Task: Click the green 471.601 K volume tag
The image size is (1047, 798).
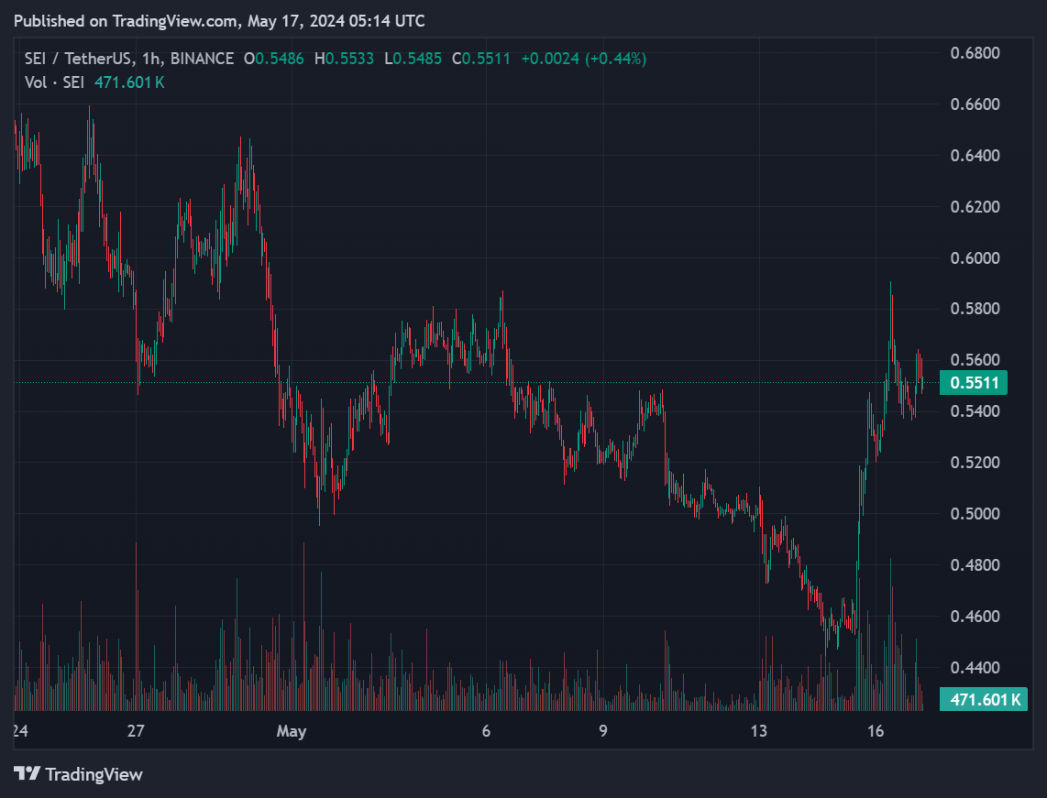Action: click(x=983, y=697)
